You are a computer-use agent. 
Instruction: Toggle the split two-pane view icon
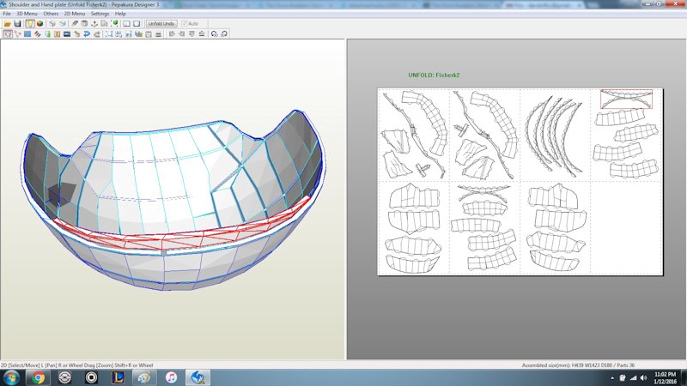click(126, 24)
